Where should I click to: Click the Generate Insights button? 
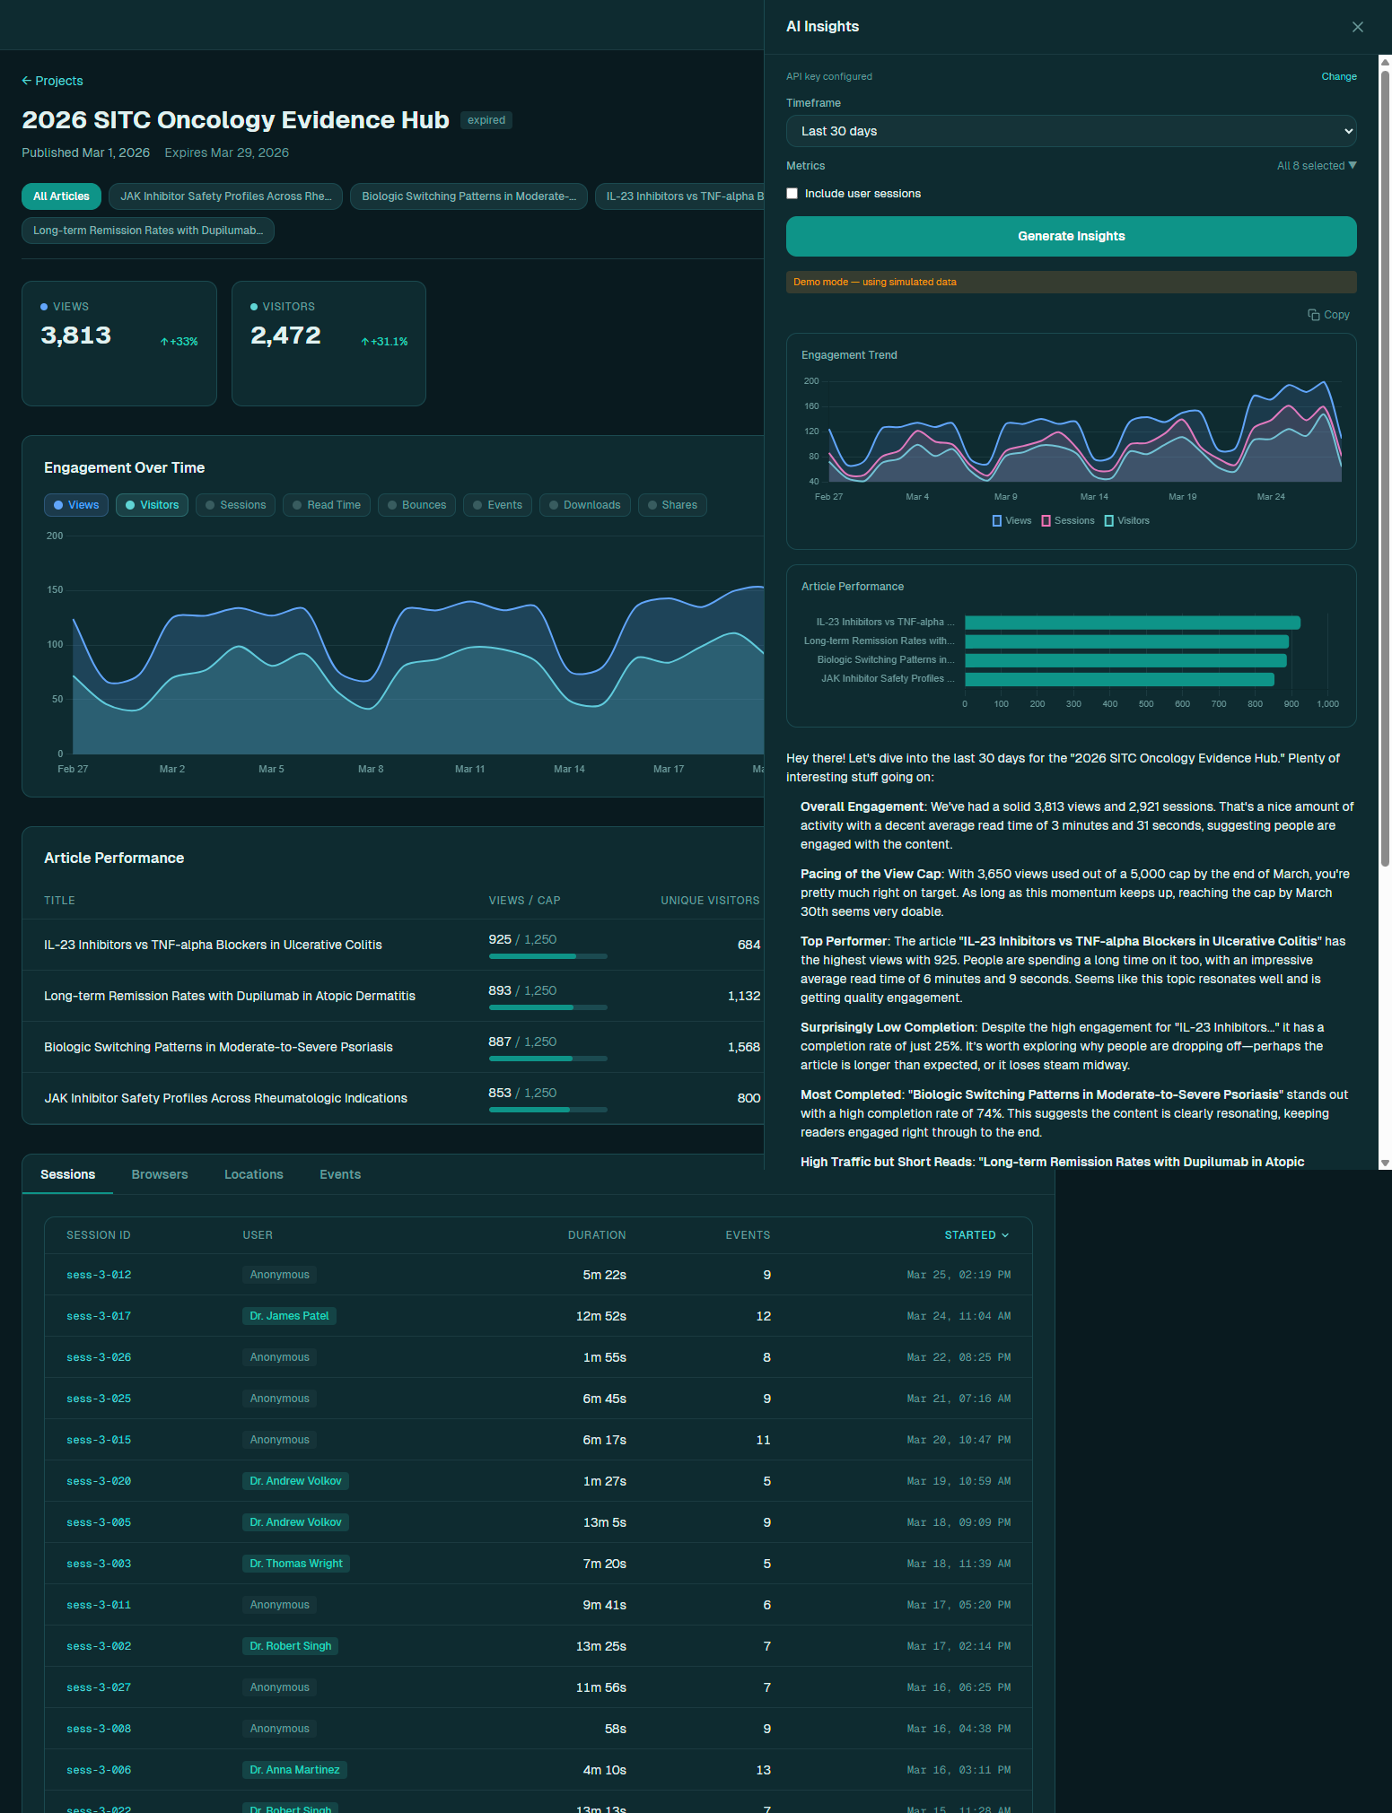1071,236
